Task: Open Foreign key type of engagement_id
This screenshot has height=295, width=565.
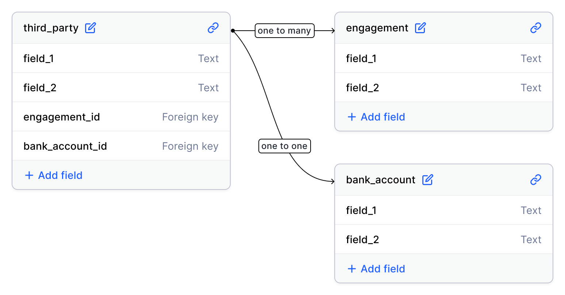Action: [x=190, y=117]
